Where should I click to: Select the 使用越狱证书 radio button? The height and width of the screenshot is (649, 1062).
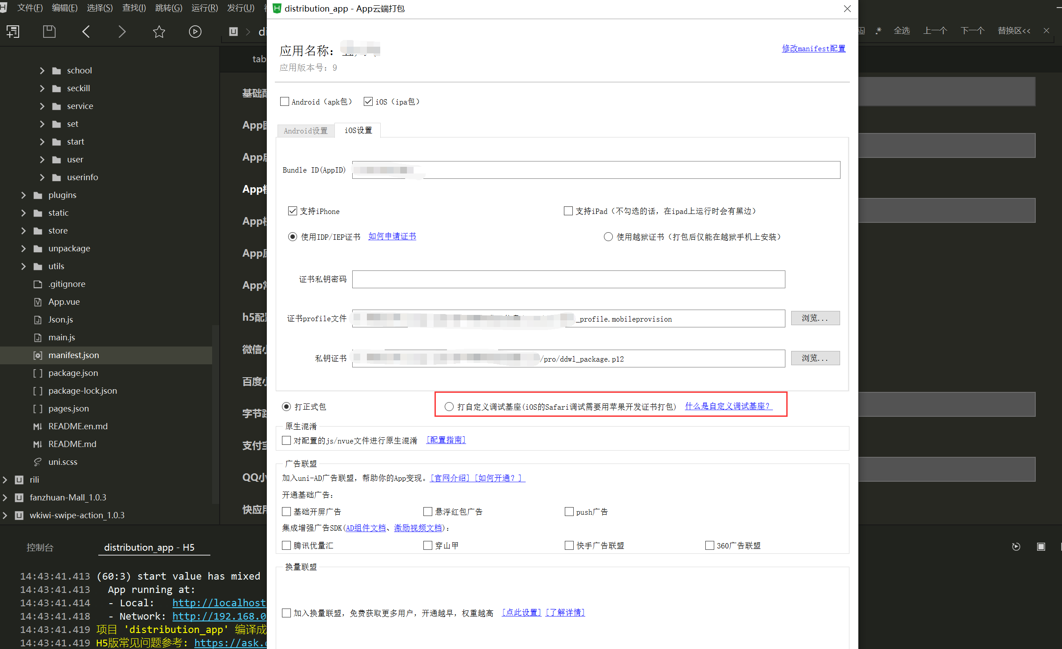(x=608, y=237)
